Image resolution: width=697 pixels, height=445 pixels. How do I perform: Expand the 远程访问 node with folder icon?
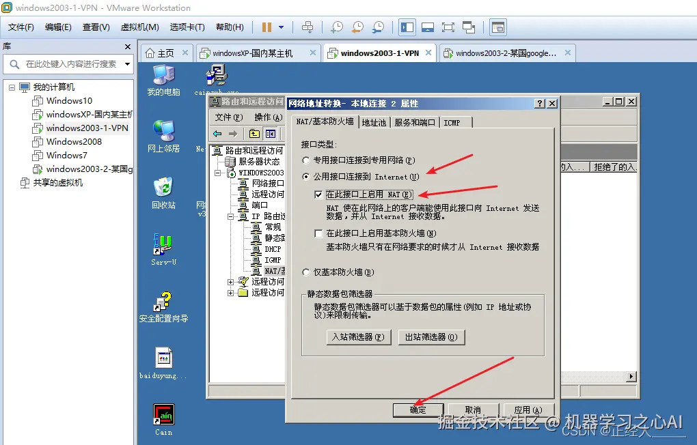(x=231, y=293)
